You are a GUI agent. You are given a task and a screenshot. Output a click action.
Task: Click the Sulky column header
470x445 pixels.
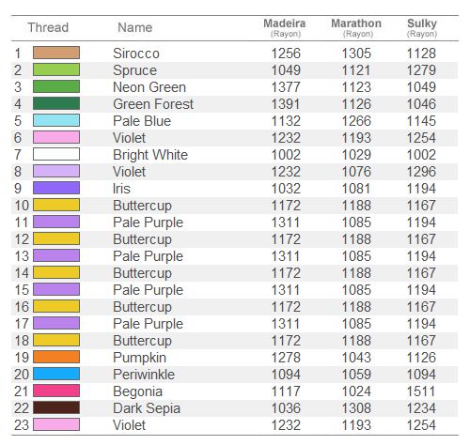pyautogui.click(x=422, y=27)
